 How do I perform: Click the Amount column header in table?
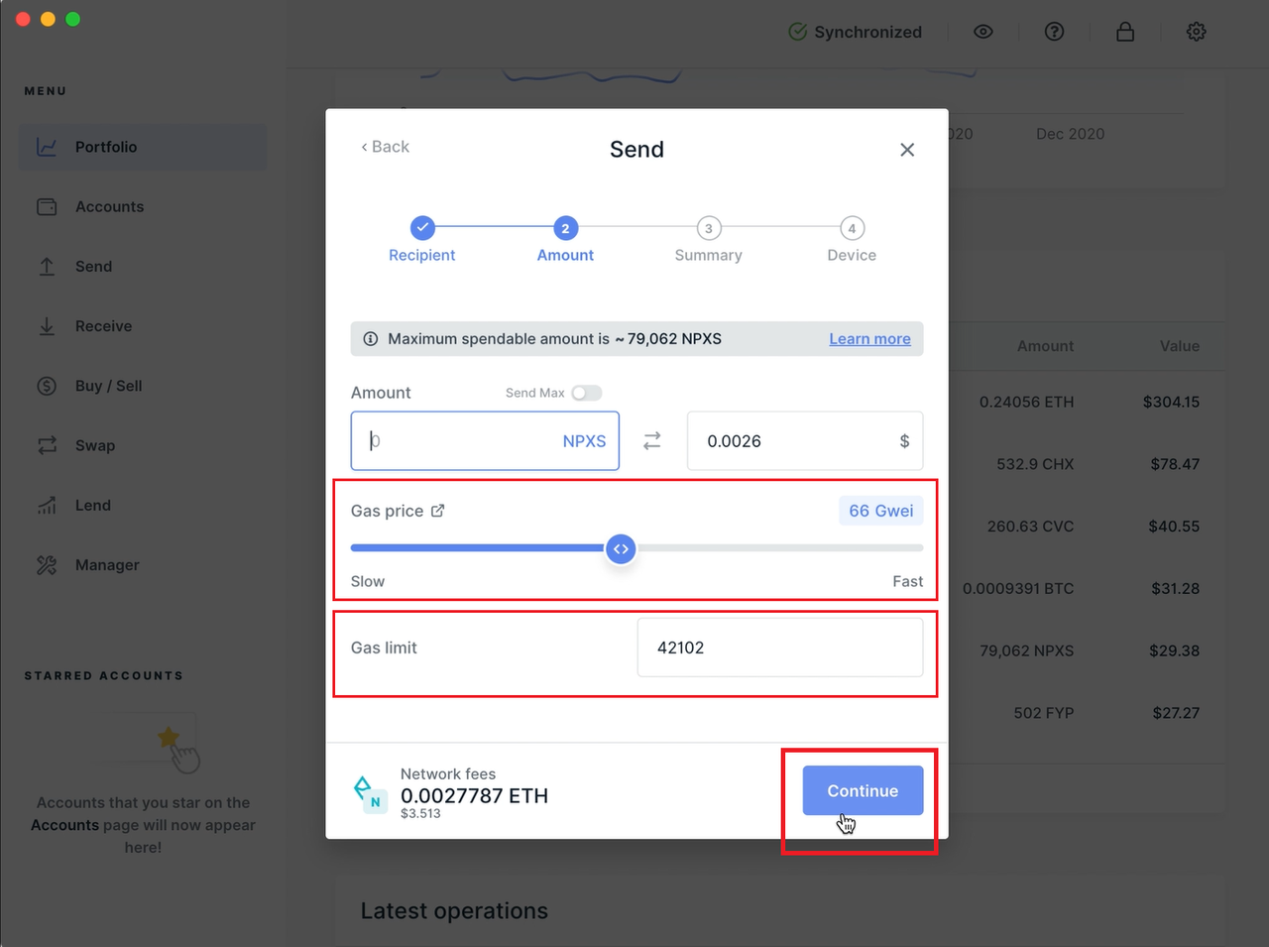pyautogui.click(x=1045, y=346)
